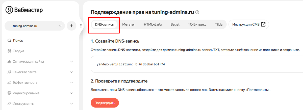
Task: Open Инструкции CMS external link
Action: [x=249, y=25]
